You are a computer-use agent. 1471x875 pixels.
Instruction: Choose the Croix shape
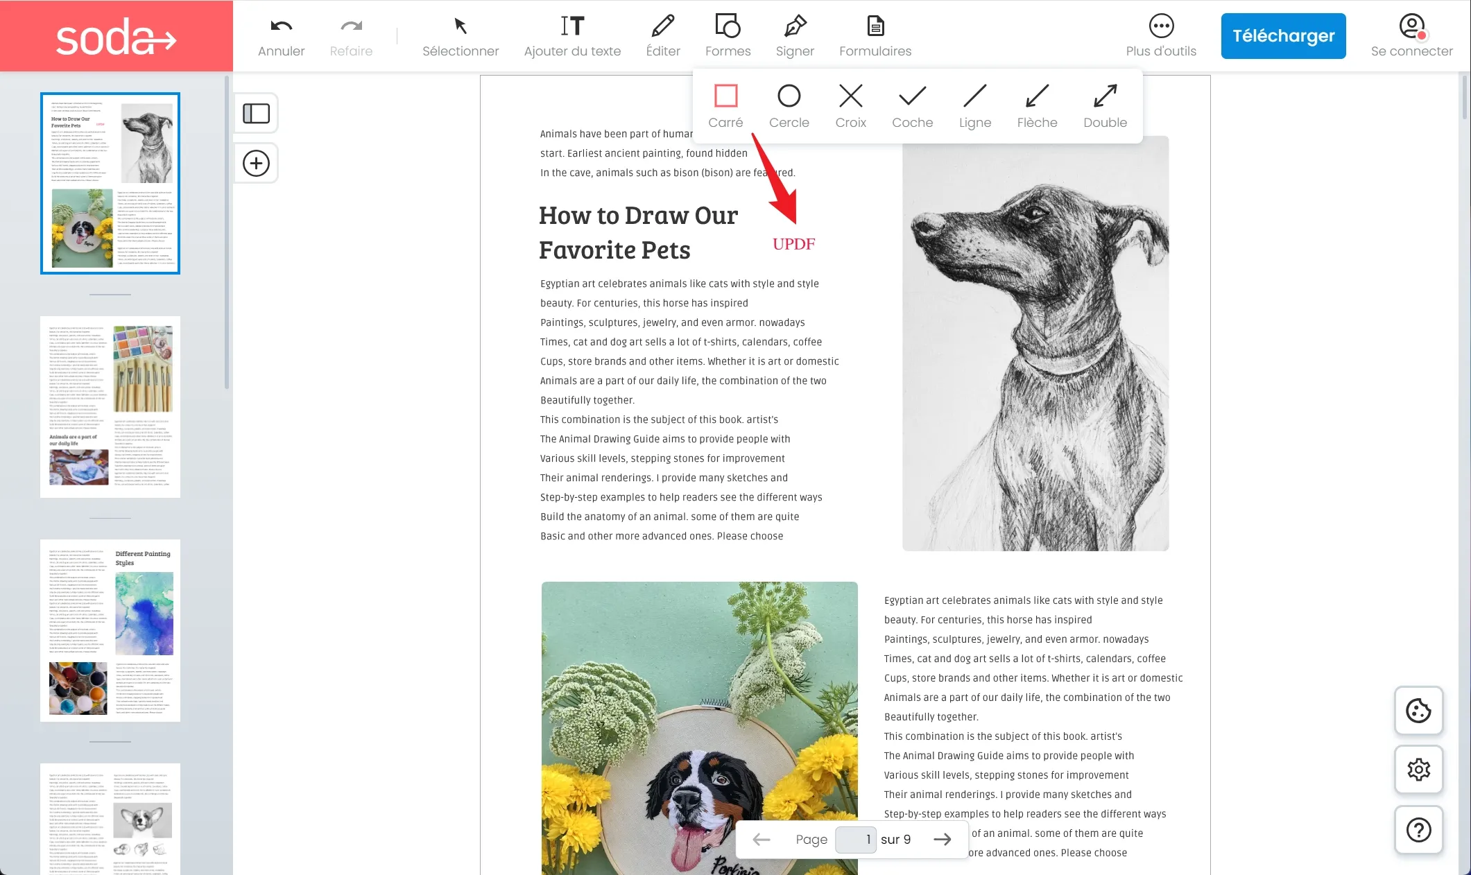coord(850,104)
